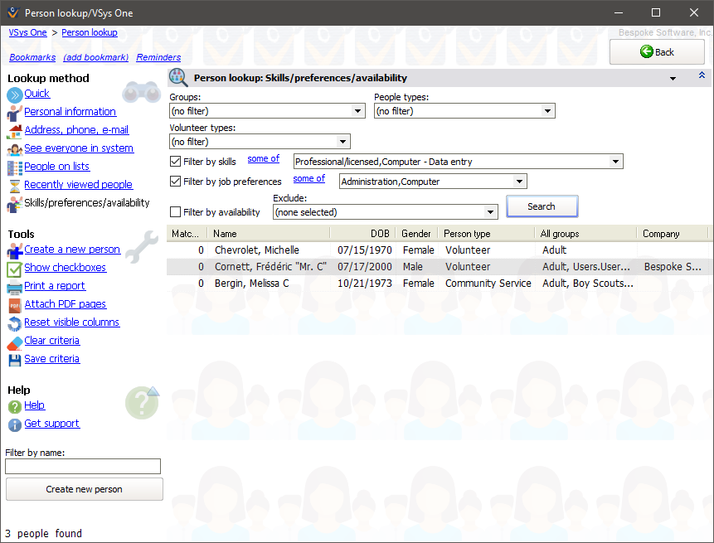The height and width of the screenshot is (543, 714).
Task: Select the Create a new person tool icon
Action: pos(16,250)
